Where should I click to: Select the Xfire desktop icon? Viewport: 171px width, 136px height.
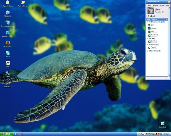point(8,64)
